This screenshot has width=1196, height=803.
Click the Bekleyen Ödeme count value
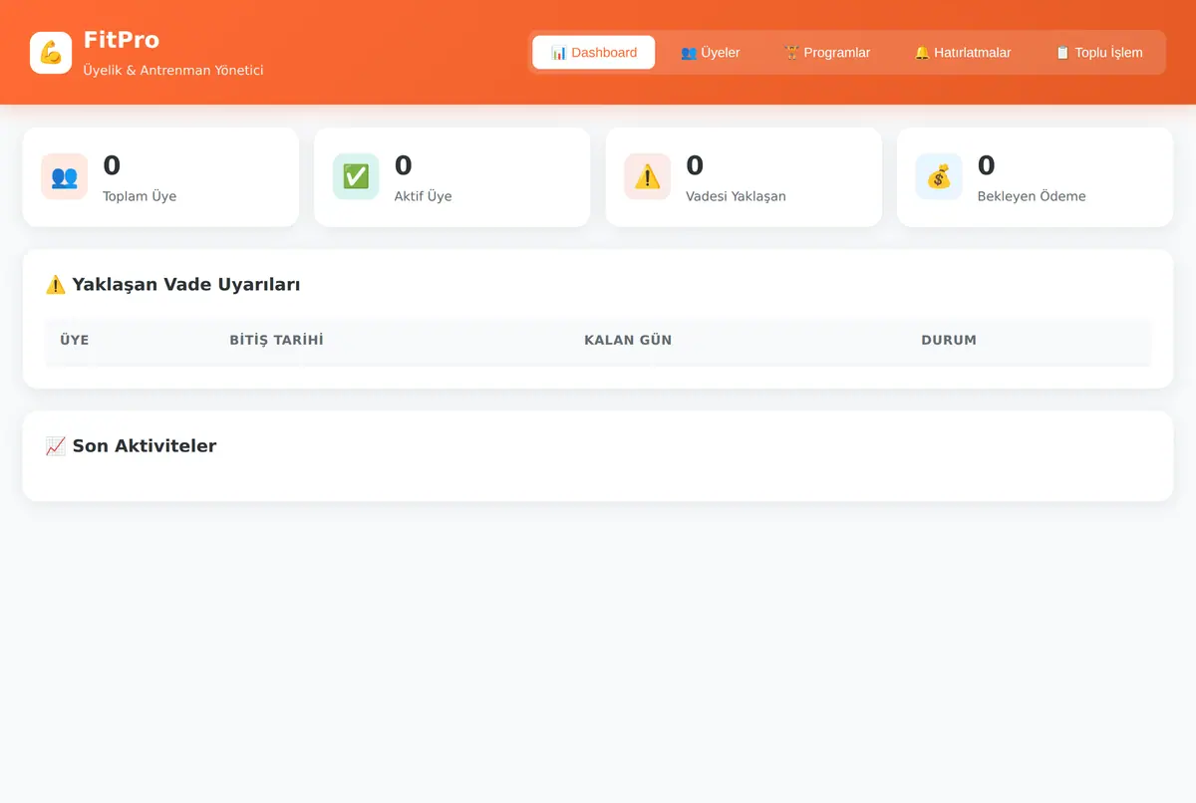987,165
